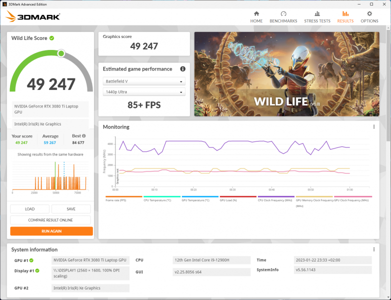
Task: Click the estimated game performance info icon
Action: [x=183, y=69]
